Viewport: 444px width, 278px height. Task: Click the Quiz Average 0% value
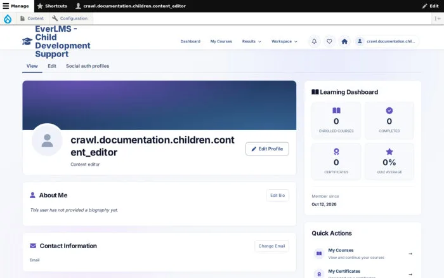(389, 162)
